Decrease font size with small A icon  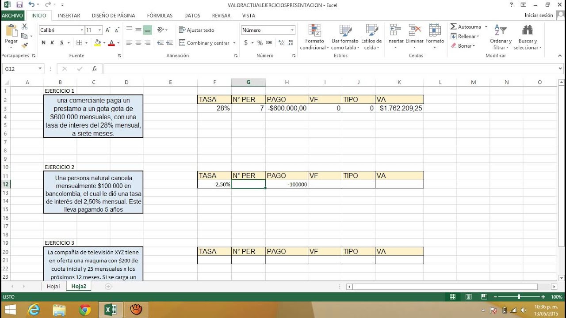point(117,30)
